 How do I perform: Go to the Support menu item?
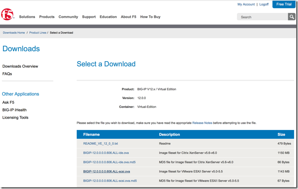pyautogui.click(x=89, y=17)
